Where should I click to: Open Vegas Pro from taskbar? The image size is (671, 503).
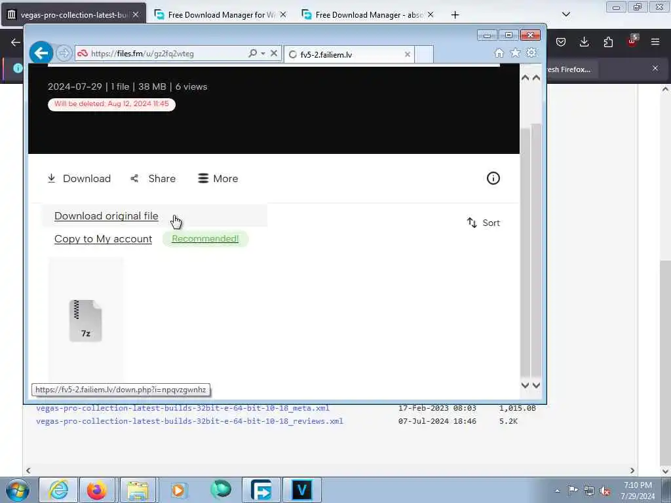click(301, 490)
